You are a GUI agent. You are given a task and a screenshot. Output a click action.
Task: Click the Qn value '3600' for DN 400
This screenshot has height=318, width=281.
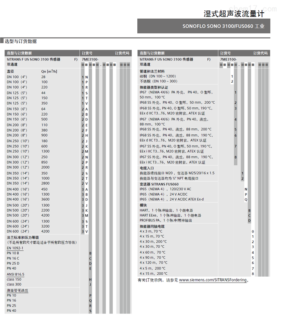(x=45, y=200)
